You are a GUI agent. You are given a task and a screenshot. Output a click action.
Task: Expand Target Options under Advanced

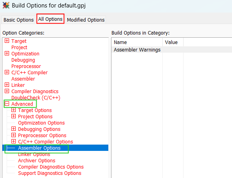point(14,110)
